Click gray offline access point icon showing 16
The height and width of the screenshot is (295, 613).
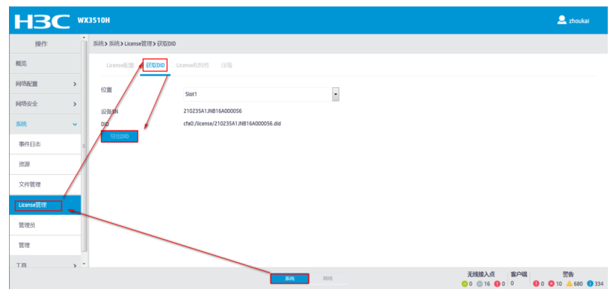[480, 284]
